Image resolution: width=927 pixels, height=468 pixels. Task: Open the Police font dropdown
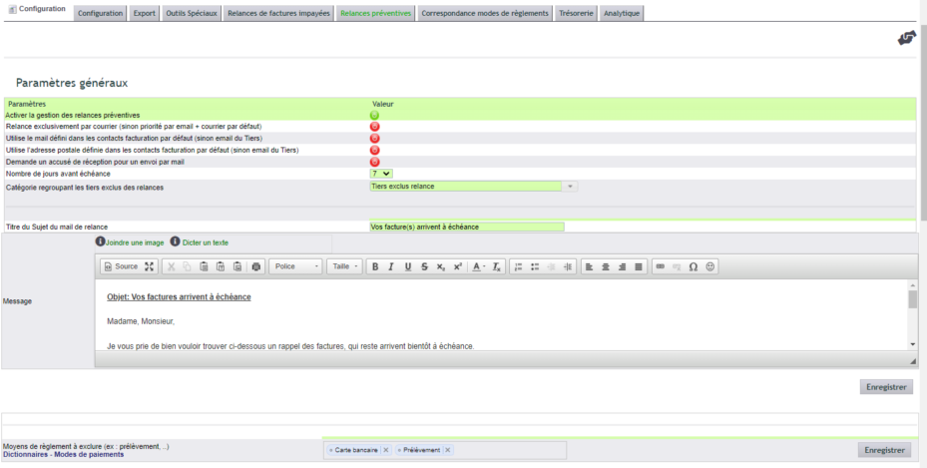tap(296, 266)
